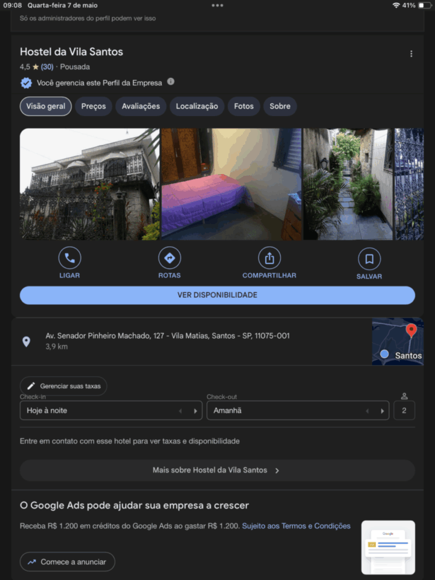The image size is (435, 580).
Task: Tap the pencil icon in Gerenciar suas taxas
Action: pos(31,386)
